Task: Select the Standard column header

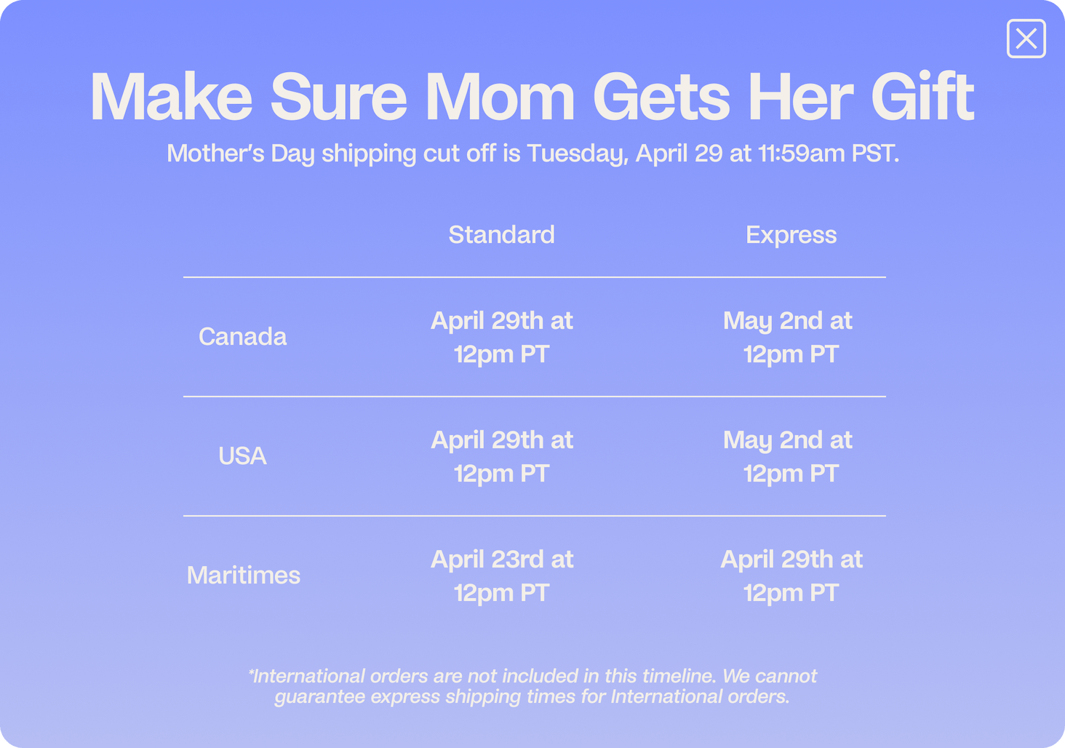Action: pyautogui.click(x=501, y=235)
